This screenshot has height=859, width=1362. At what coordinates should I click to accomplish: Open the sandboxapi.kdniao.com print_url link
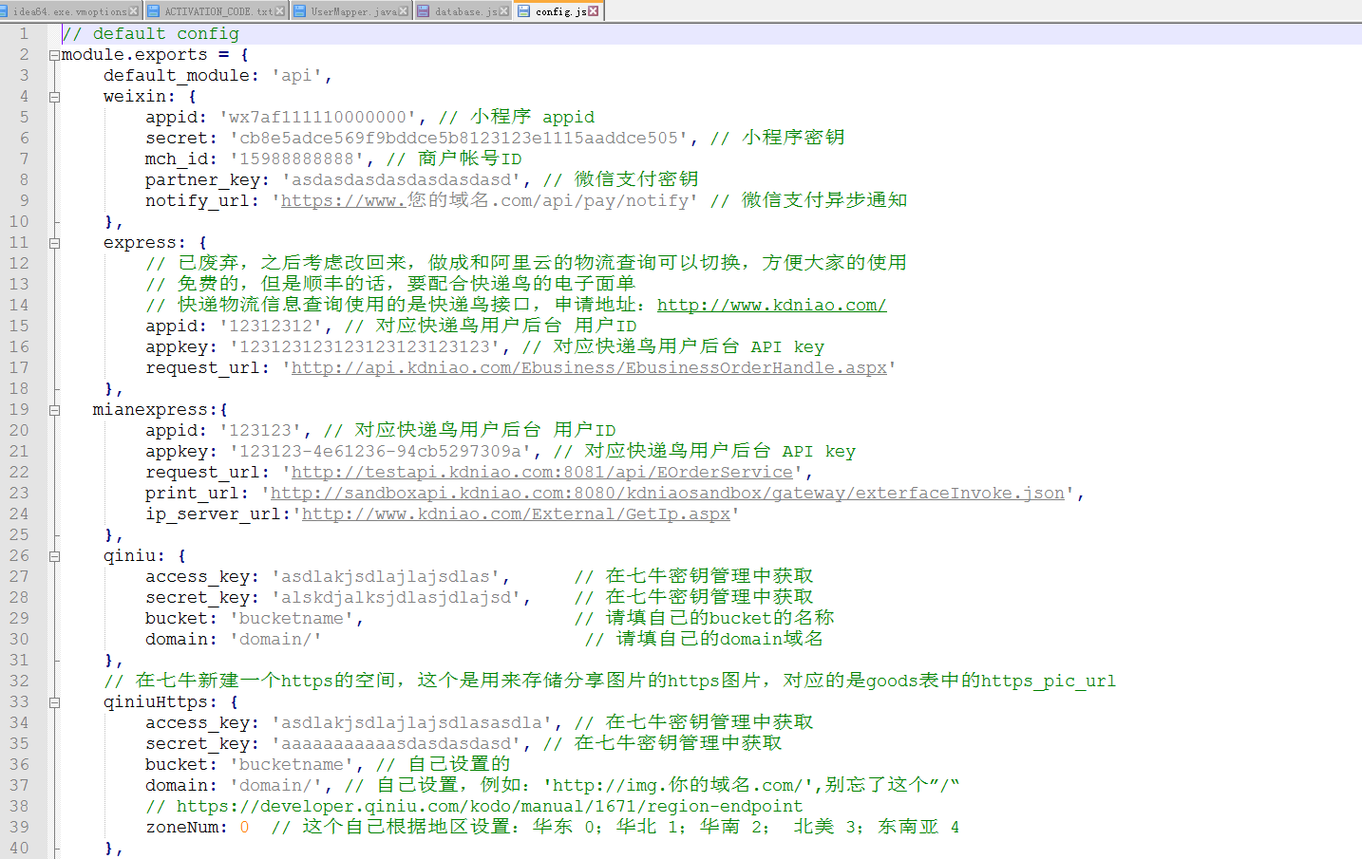pos(668,493)
